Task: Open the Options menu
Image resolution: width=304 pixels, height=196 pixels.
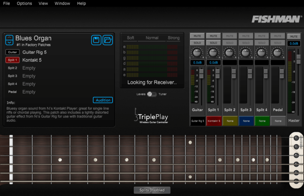Action: (x=24, y=3)
